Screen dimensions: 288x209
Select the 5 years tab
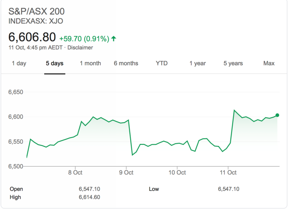click(x=233, y=63)
